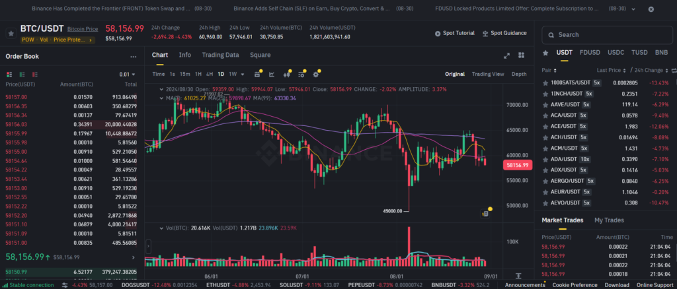Select the FDUSD market tab
The width and height of the screenshot is (677, 289).
tap(589, 52)
